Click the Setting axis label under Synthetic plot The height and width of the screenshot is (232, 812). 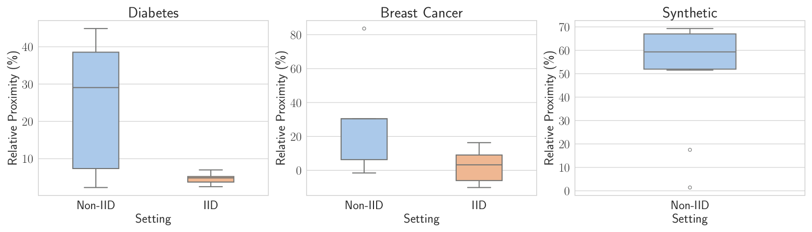pos(690,219)
